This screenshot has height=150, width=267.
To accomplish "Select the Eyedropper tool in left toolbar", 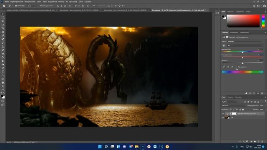I will click(3, 35).
